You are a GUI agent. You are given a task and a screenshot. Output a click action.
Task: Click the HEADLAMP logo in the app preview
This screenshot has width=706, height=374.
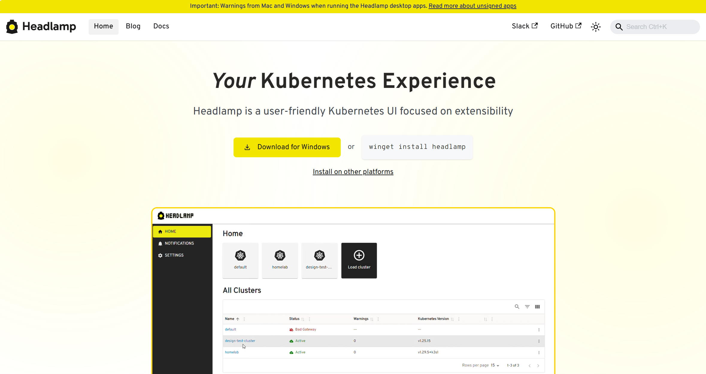175,216
